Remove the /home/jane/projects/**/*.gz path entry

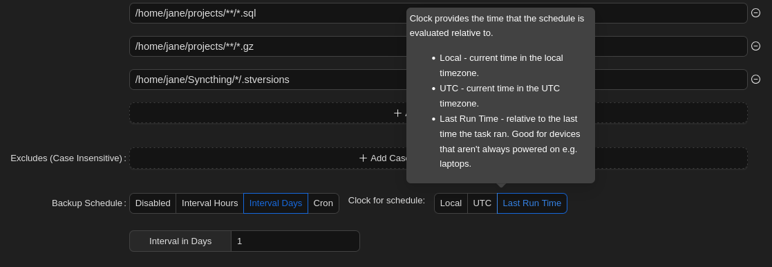[755, 46]
